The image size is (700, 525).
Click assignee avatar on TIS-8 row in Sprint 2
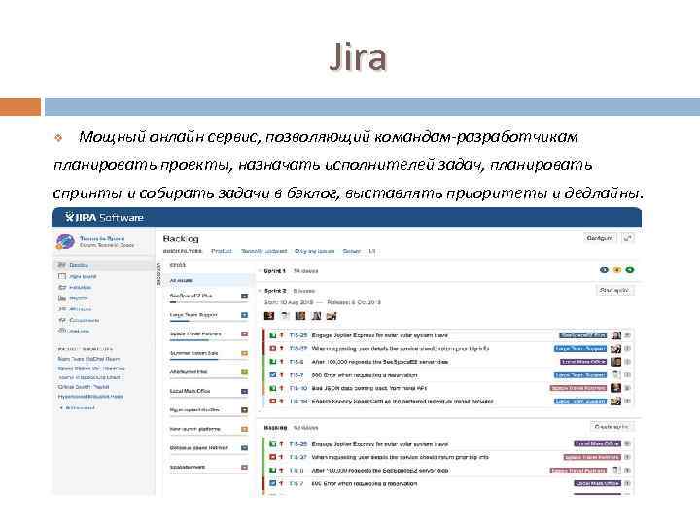[616, 362]
